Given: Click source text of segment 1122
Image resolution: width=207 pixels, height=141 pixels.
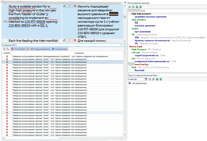Looking at the screenshot, I should pyautogui.click(x=34, y=16).
